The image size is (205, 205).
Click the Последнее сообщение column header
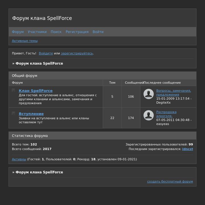[162, 83]
